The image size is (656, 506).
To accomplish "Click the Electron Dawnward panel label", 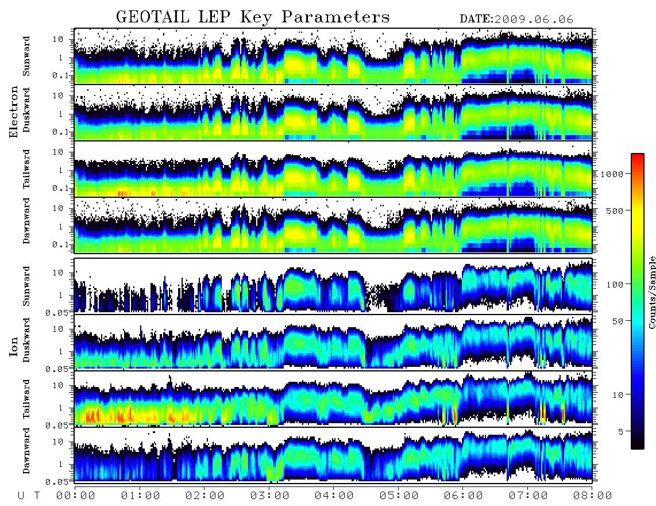I will tap(26, 221).
